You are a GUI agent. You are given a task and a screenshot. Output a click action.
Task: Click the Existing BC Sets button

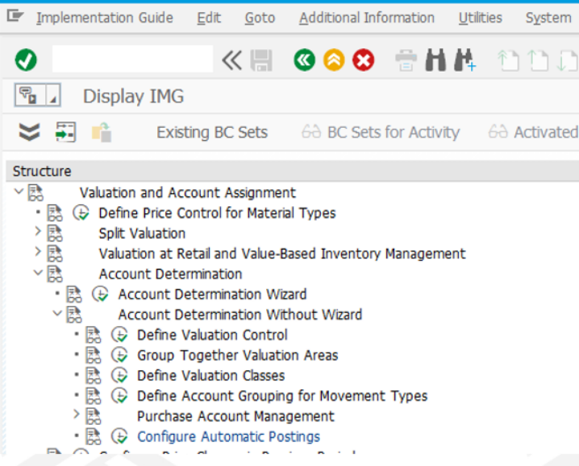pos(212,132)
